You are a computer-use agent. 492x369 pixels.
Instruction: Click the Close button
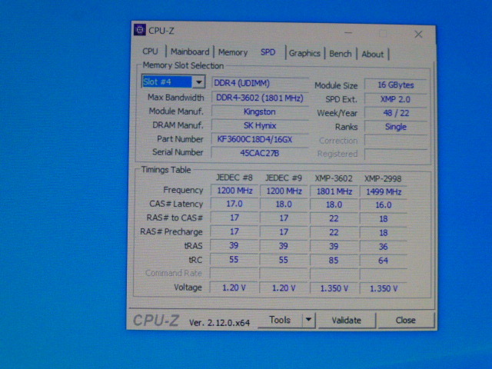(405, 321)
